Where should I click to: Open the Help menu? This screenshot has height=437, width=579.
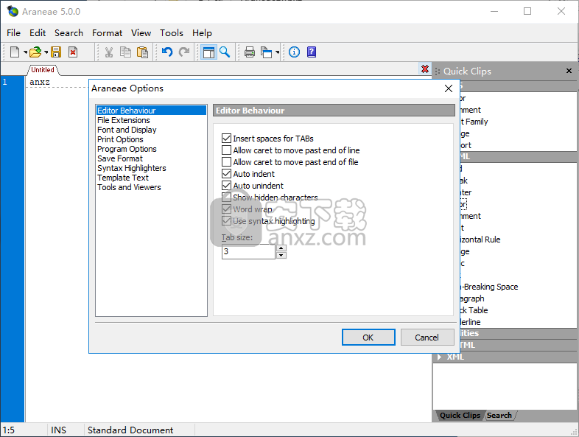(202, 33)
